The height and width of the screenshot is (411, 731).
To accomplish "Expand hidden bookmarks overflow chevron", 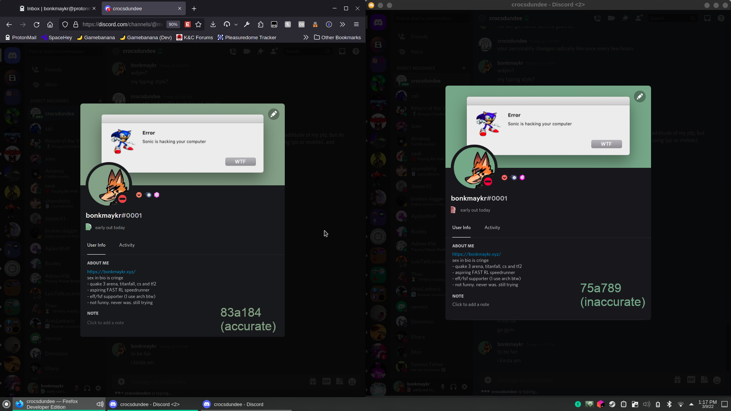I will [306, 37].
